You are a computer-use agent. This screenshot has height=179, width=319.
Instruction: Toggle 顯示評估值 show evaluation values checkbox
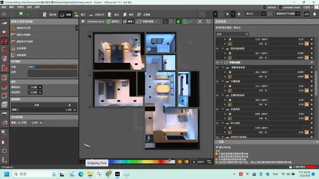click(x=217, y=147)
